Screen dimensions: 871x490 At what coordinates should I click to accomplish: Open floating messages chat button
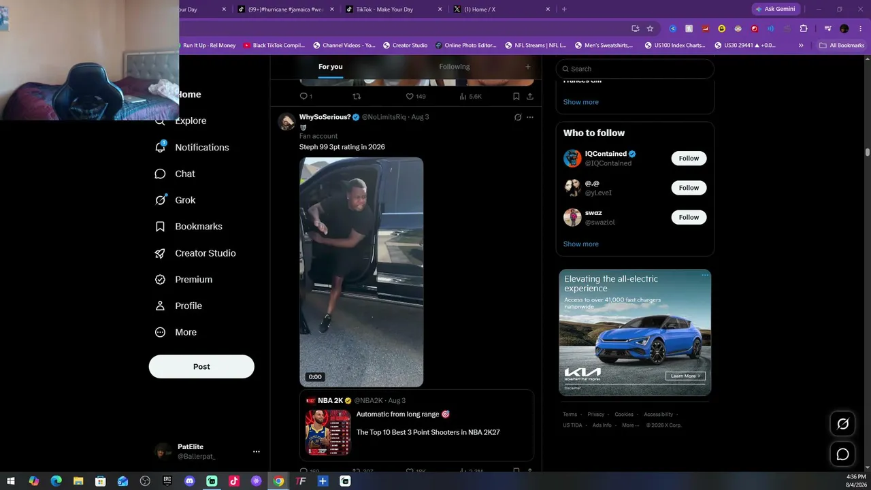(x=842, y=454)
